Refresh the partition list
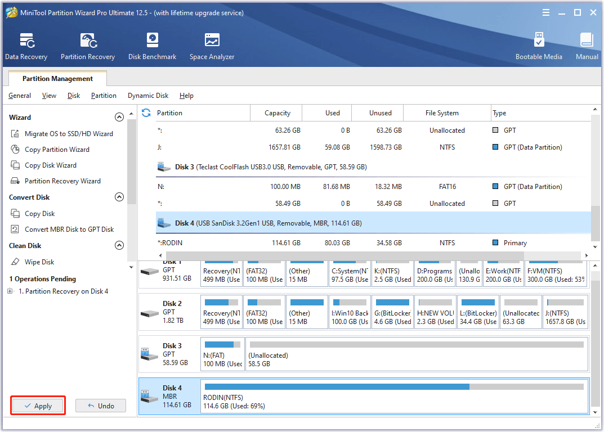The image size is (604, 432). [x=146, y=113]
